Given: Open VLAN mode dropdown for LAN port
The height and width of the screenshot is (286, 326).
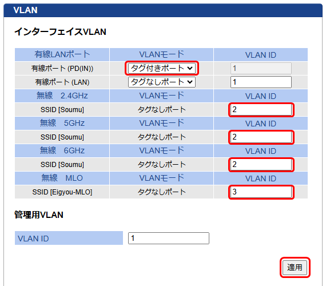Looking at the screenshot, I should [x=162, y=82].
